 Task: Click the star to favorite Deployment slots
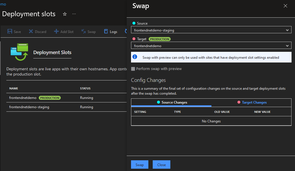pyautogui.click(x=64, y=14)
